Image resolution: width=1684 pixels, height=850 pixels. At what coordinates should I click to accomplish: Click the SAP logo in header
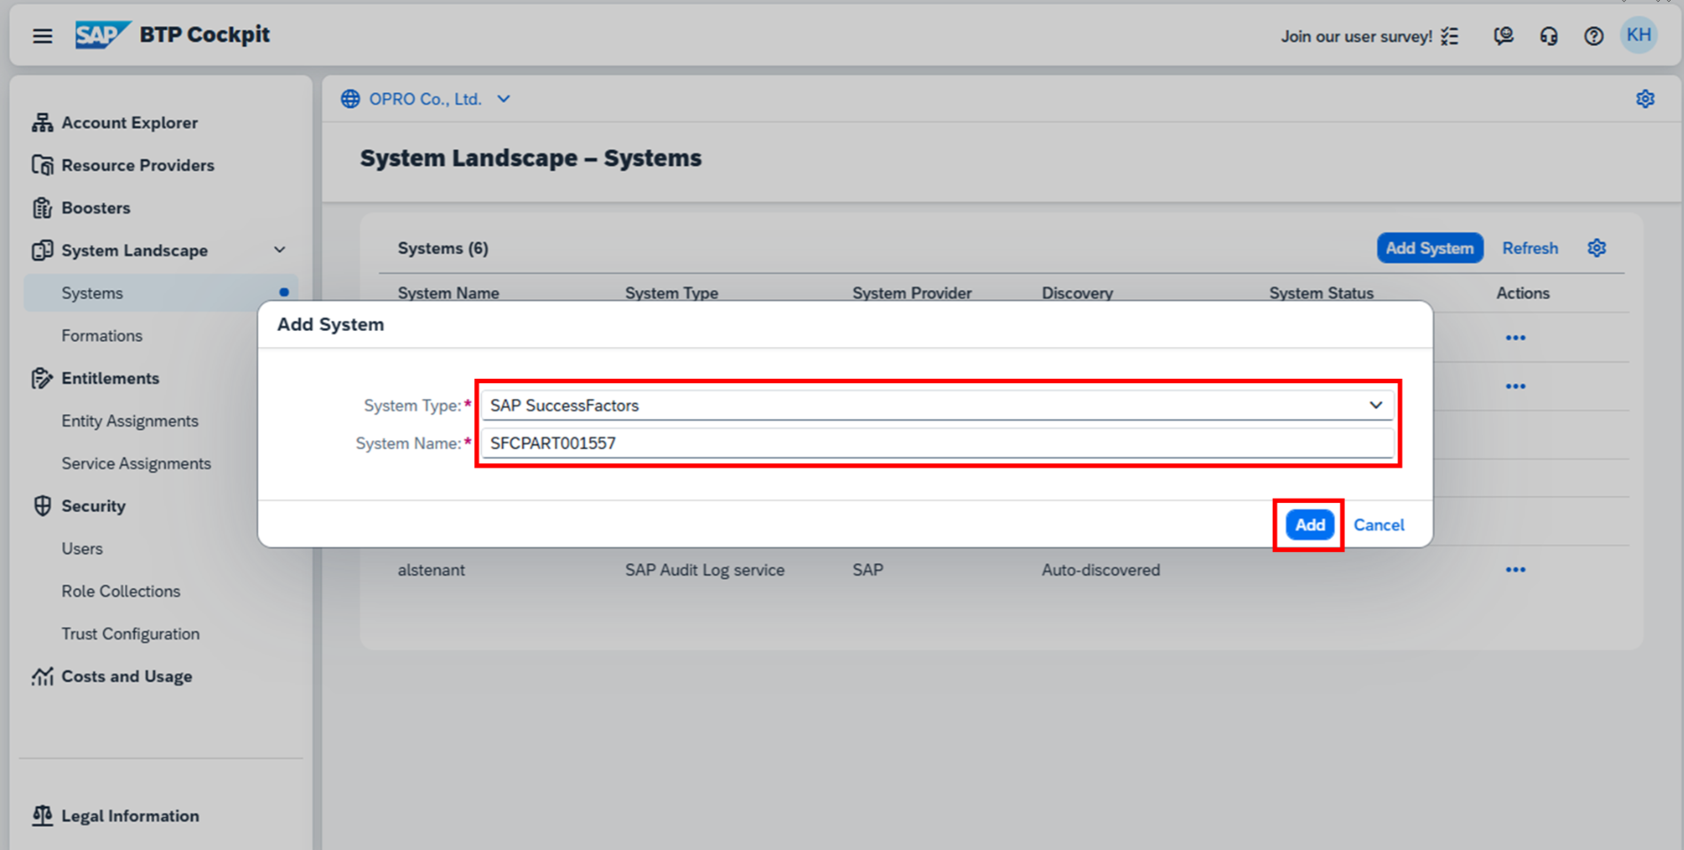coord(102,35)
